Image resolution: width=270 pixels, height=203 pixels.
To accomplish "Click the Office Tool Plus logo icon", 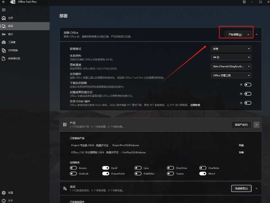I will [x=13, y=2].
